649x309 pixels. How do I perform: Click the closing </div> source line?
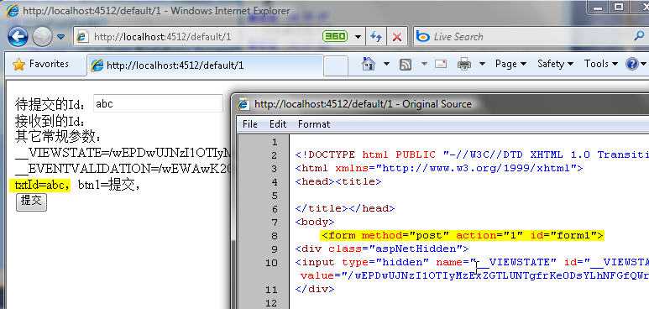(315, 289)
